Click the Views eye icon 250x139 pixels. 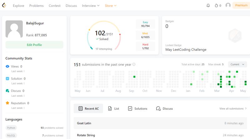(7, 66)
